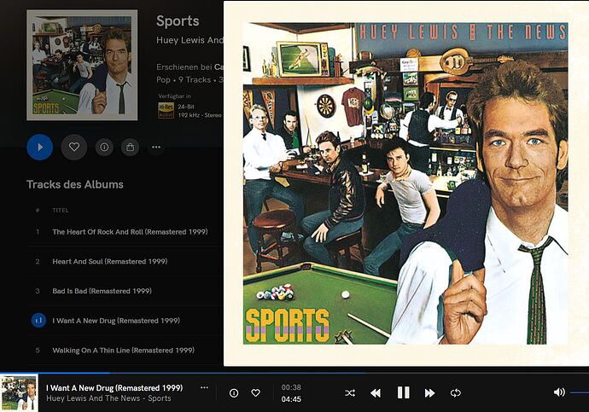The width and height of the screenshot is (589, 412).
Task: Select track The Heart Of Rock And Roll
Action: click(130, 232)
